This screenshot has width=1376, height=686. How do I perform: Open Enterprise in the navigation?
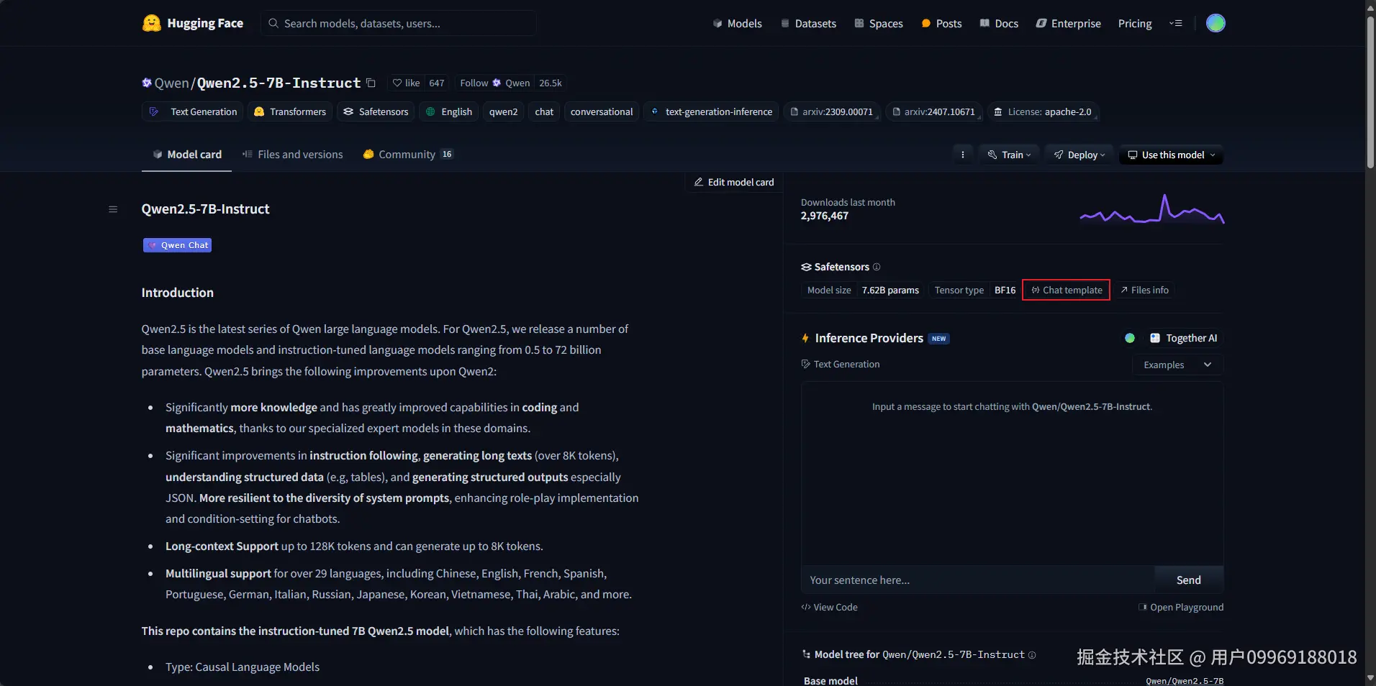1069,23
